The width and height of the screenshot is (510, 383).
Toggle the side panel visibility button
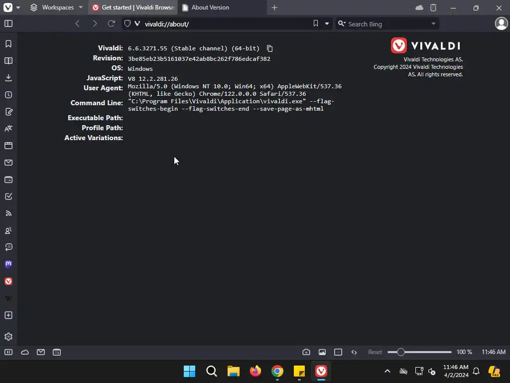pyautogui.click(x=8, y=23)
